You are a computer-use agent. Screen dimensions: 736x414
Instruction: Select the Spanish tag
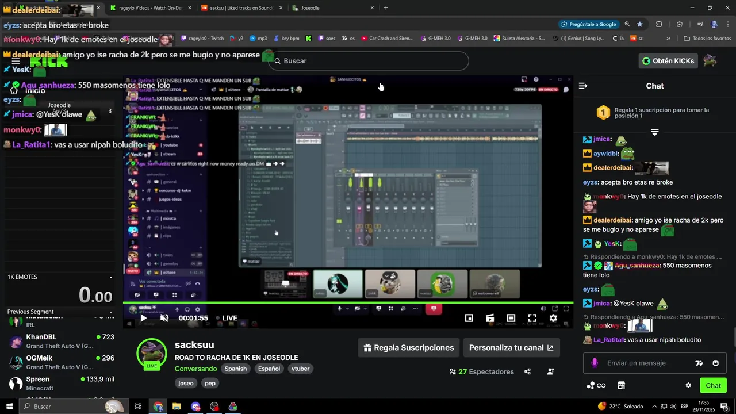(x=236, y=369)
